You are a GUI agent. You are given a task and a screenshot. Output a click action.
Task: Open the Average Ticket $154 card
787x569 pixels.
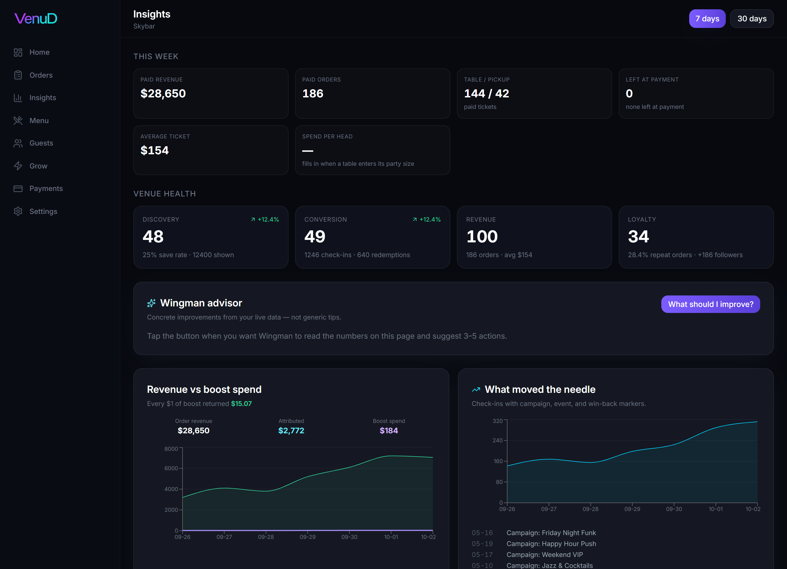[211, 150]
